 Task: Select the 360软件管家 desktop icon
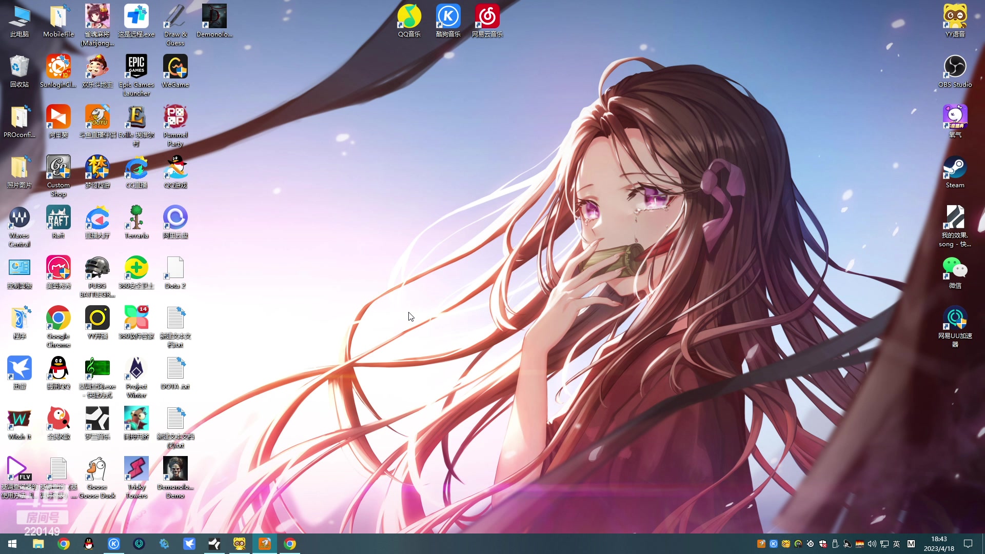tap(136, 323)
